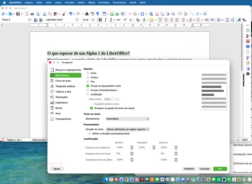Image resolution: width=252 pixels, height=184 pixels.
Task: Click the Cancelar button
Action: (x=204, y=169)
